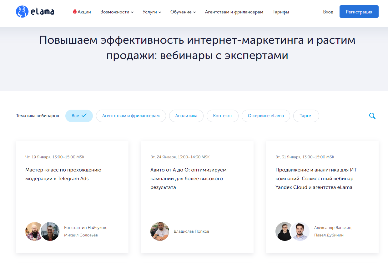Select the Таргет filter chip
388x263 pixels.
coord(306,116)
